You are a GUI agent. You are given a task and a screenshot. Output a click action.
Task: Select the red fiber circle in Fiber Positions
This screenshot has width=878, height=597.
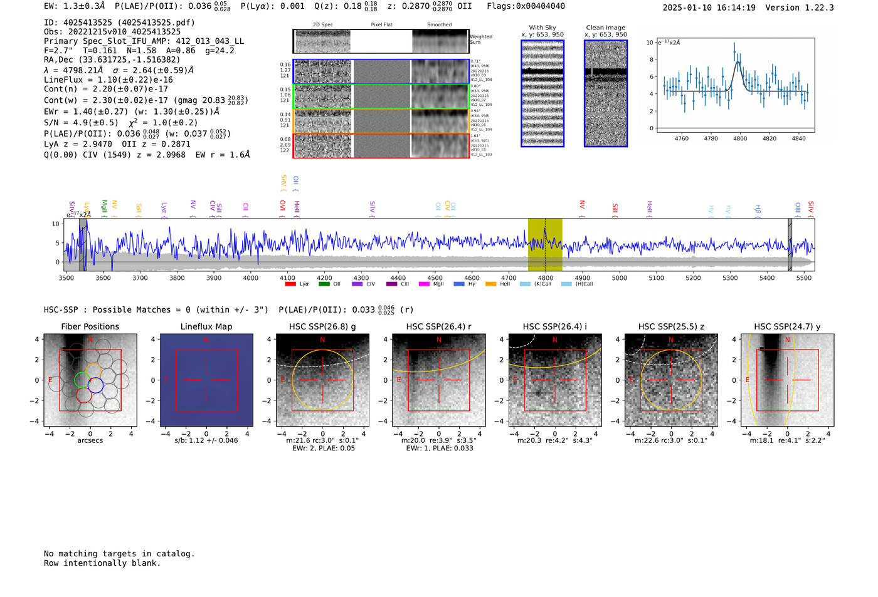point(84,395)
